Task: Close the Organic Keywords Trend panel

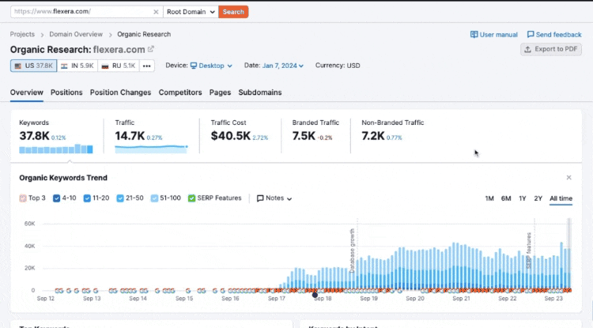Action: point(568,178)
